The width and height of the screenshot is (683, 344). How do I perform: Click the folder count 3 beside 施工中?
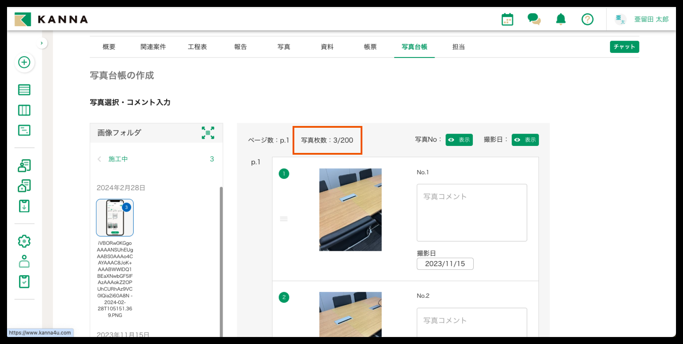(212, 159)
